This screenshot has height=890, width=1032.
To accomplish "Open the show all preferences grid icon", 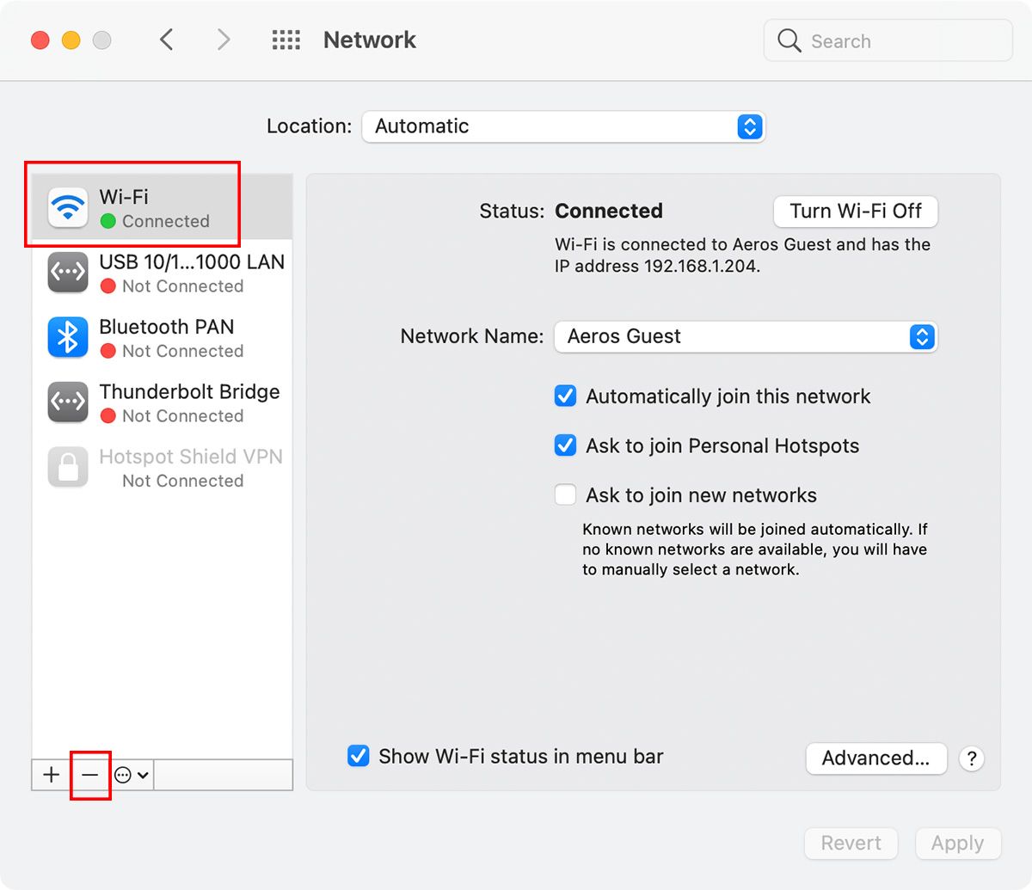I will tap(286, 40).
